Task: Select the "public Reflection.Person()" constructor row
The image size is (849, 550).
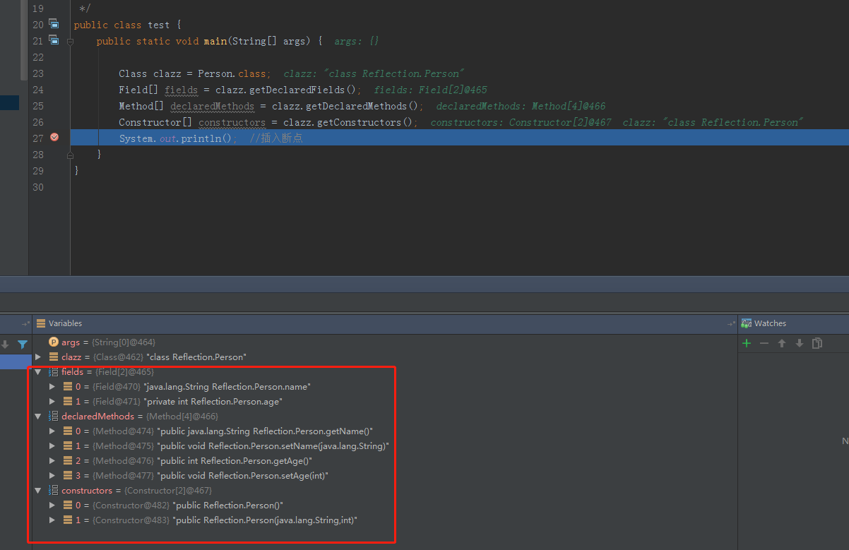Action: coord(384,506)
